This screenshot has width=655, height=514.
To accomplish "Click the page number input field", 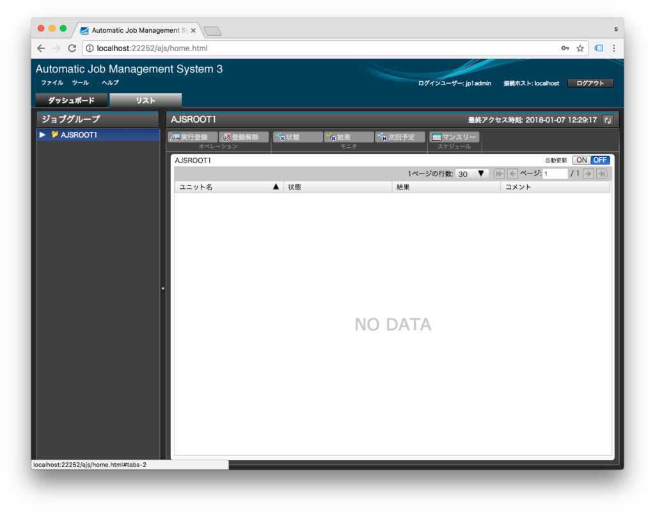I will (x=554, y=173).
